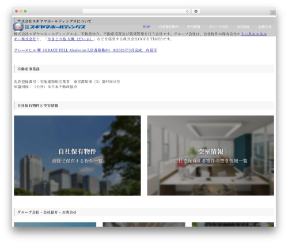Open the グレースヒル曙 GRACE HILL Akebono link
The image size is (288, 244).
click(85, 50)
